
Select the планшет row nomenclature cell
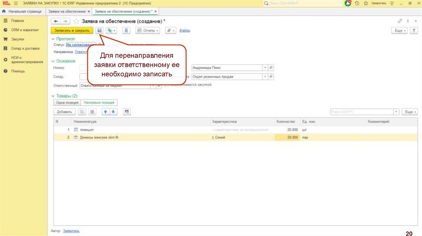click(x=141, y=130)
